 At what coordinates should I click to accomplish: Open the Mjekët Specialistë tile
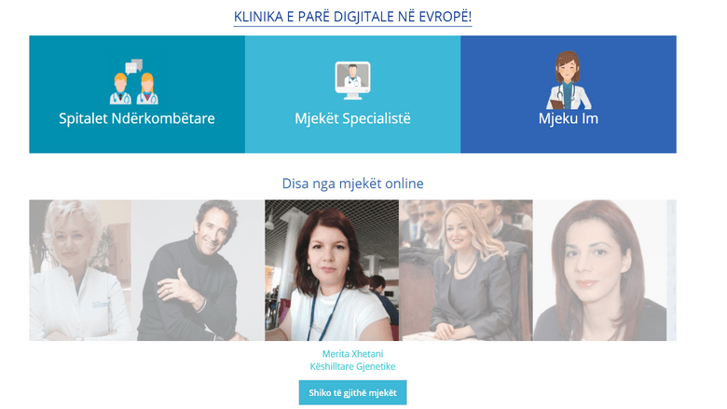click(353, 94)
